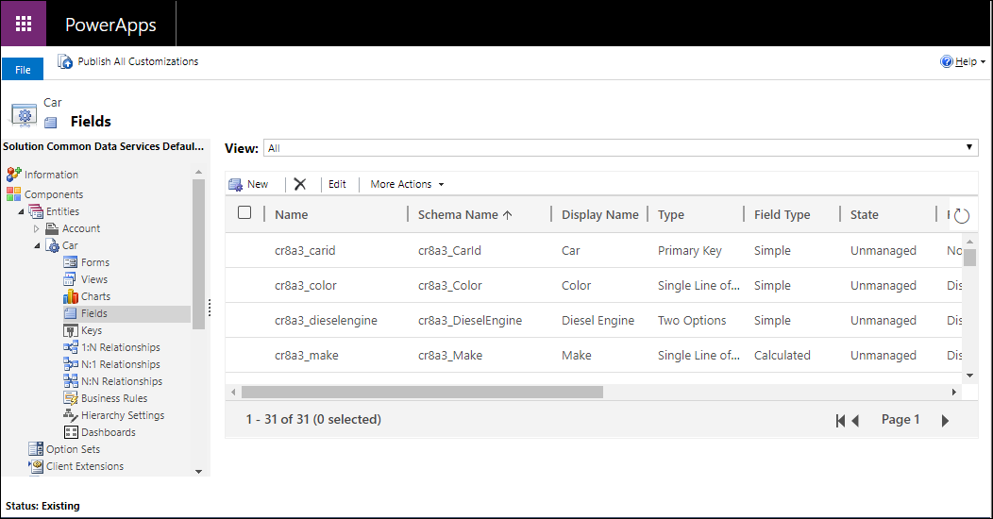Click the horizontal scrollbar of the grid
Screen dimensions: 993x519
pyautogui.click(x=422, y=392)
